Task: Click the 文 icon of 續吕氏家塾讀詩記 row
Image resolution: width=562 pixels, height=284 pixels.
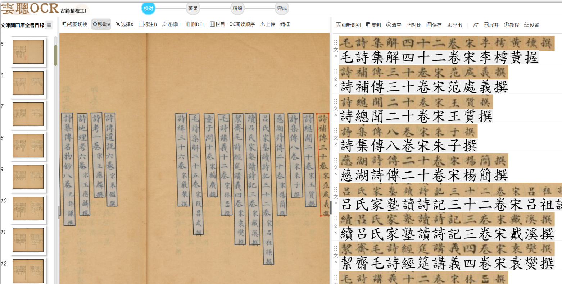Action: [335, 226]
